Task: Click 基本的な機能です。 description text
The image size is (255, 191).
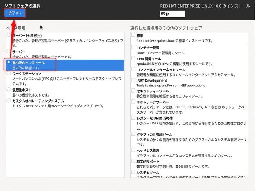Action: [x=25, y=68]
